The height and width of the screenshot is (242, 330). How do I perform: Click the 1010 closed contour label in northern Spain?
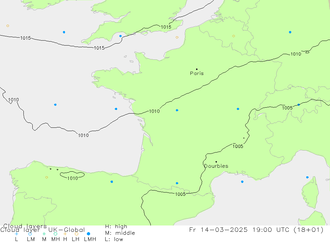(73, 178)
